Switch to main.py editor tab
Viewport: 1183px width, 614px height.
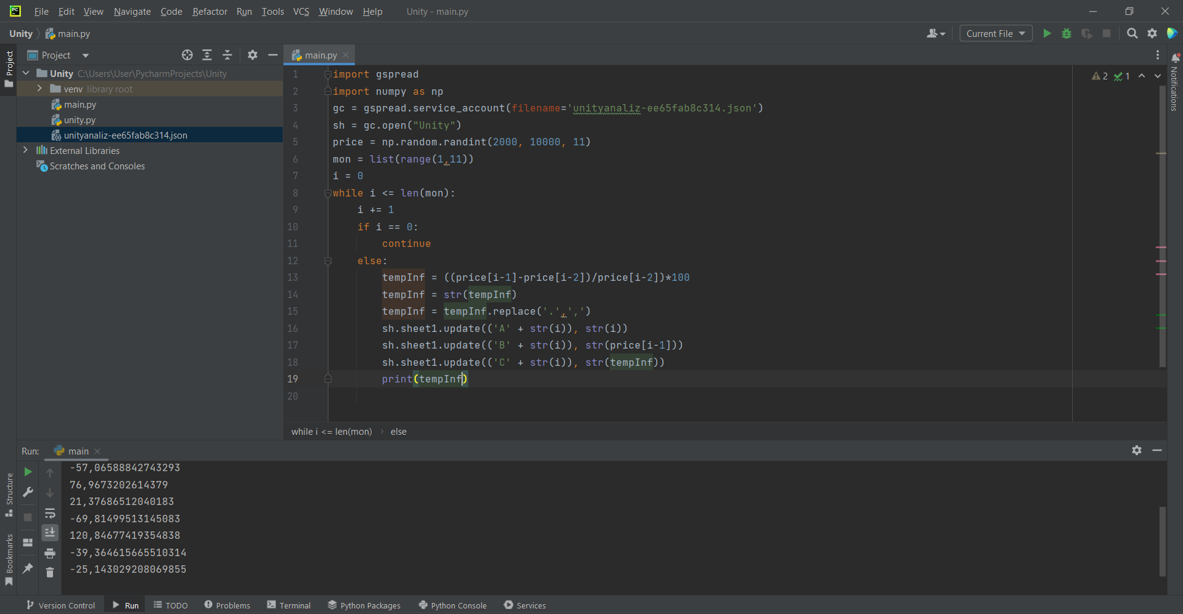tap(320, 55)
